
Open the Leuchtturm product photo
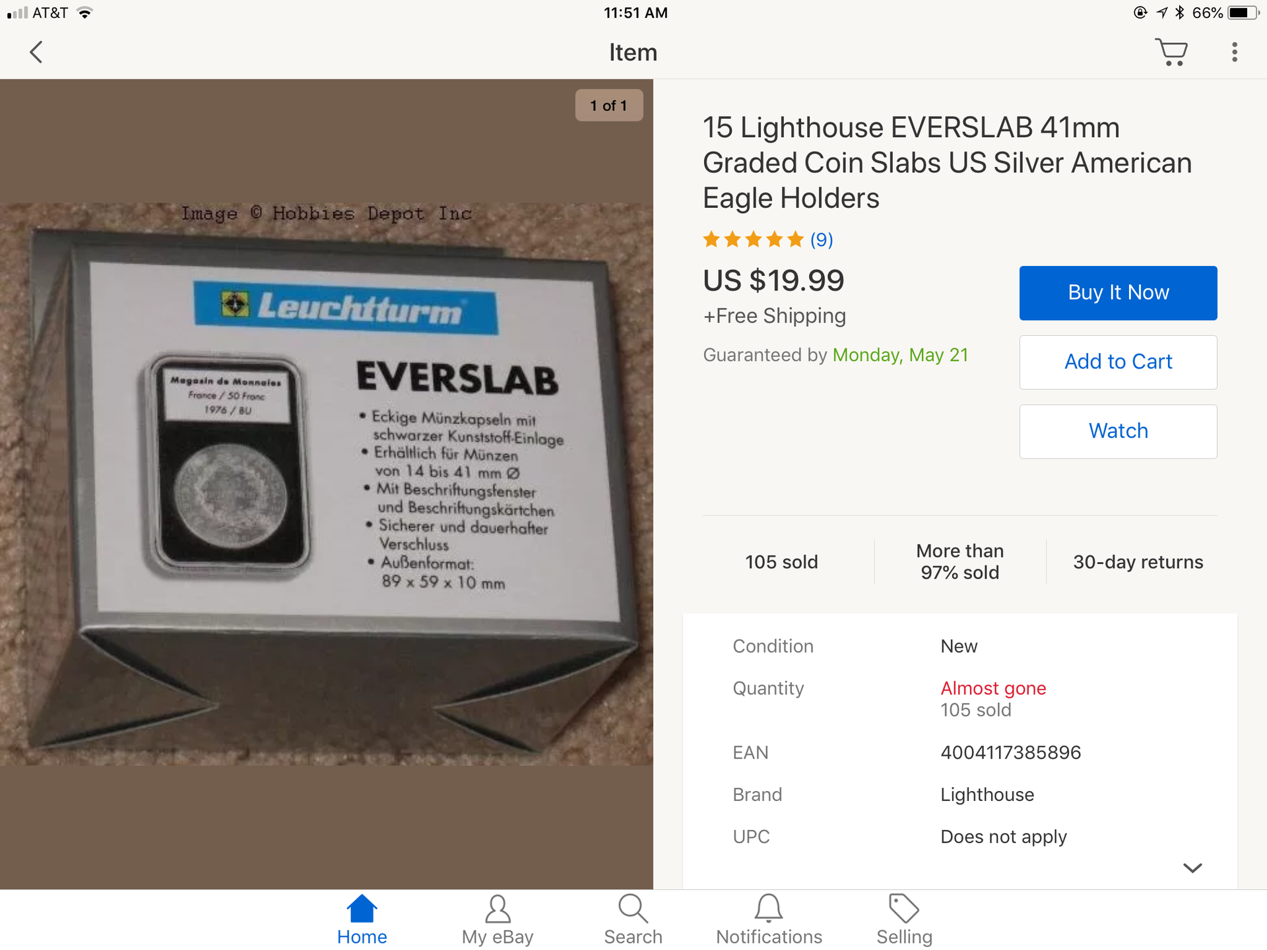pos(327,484)
